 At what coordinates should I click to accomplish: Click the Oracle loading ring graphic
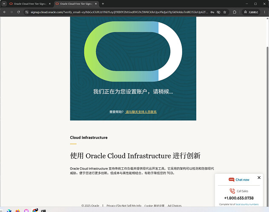pyautogui.click(x=133, y=51)
